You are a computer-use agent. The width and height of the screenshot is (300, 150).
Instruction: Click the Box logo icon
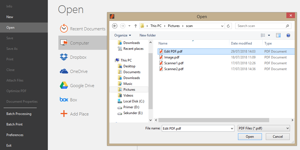pyautogui.click(x=64, y=100)
